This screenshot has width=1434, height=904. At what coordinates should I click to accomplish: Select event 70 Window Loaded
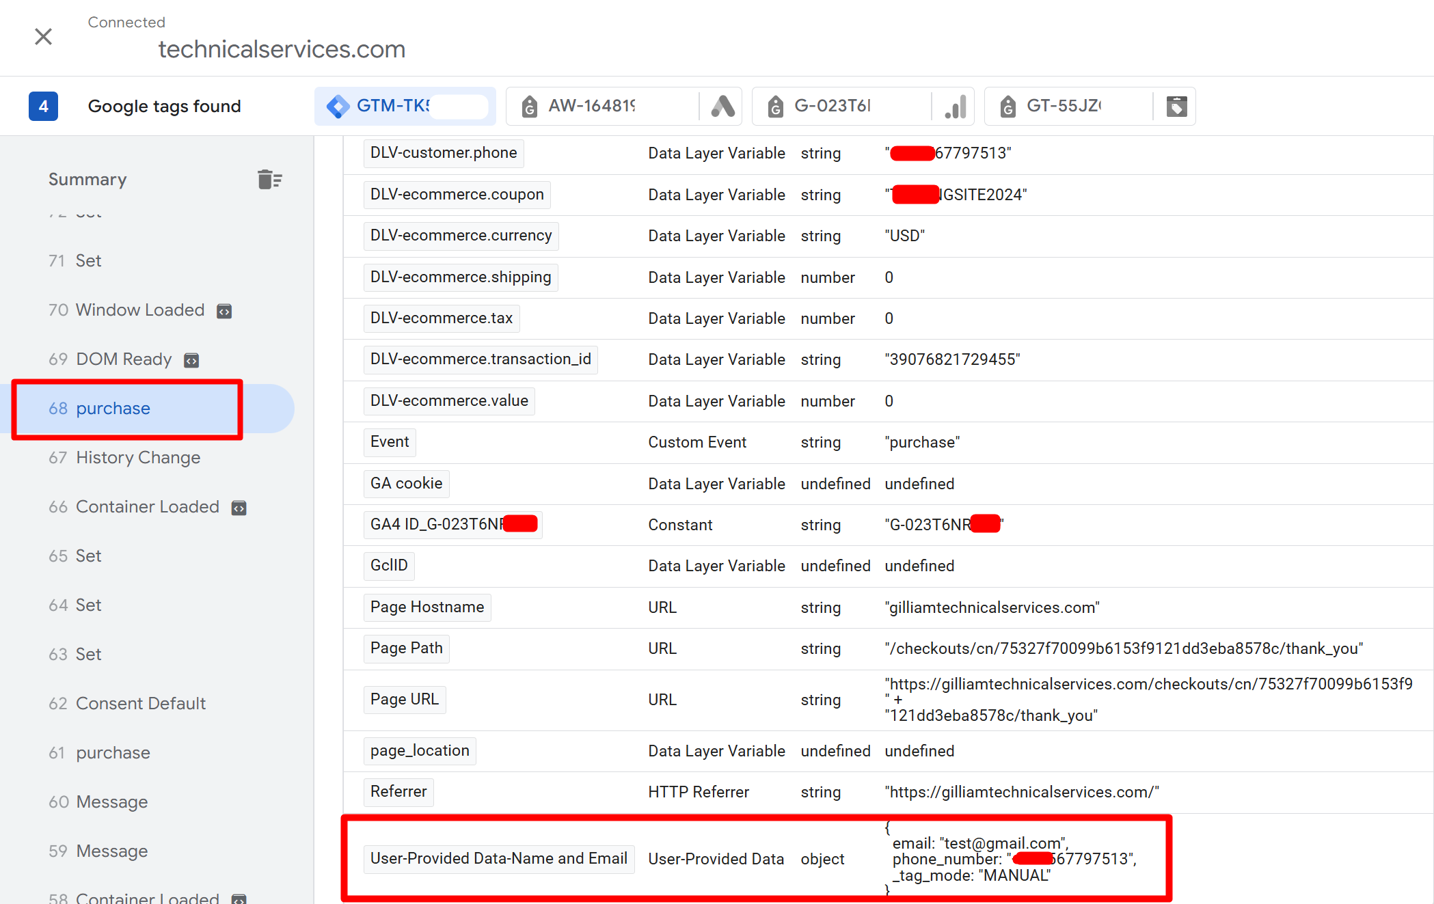tap(139, 310)
